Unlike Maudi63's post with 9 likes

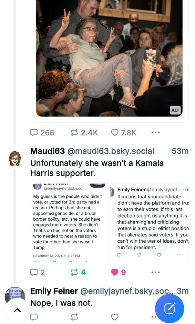118,272
